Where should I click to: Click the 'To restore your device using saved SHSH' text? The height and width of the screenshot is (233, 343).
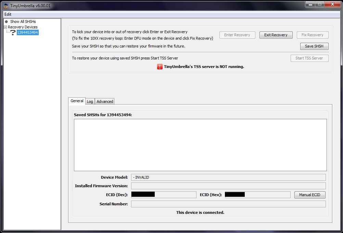125,58
